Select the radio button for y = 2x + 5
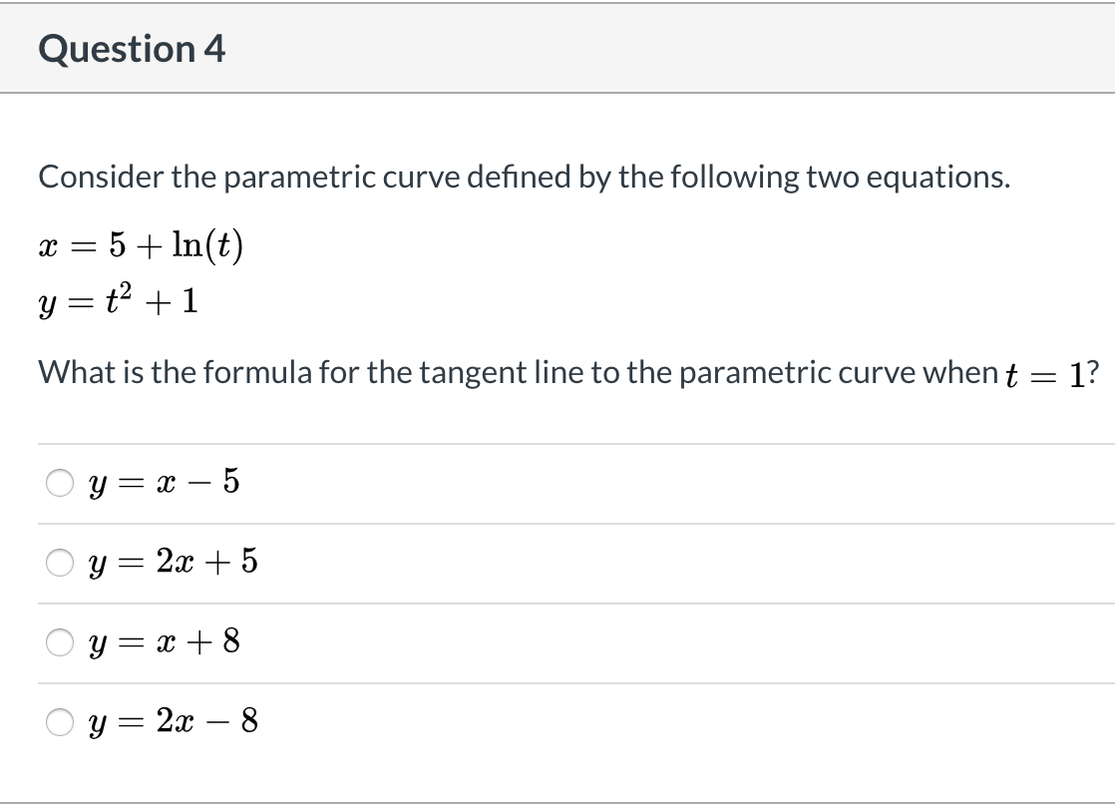Screen dimensions: 1115x810 click(59, 563)
